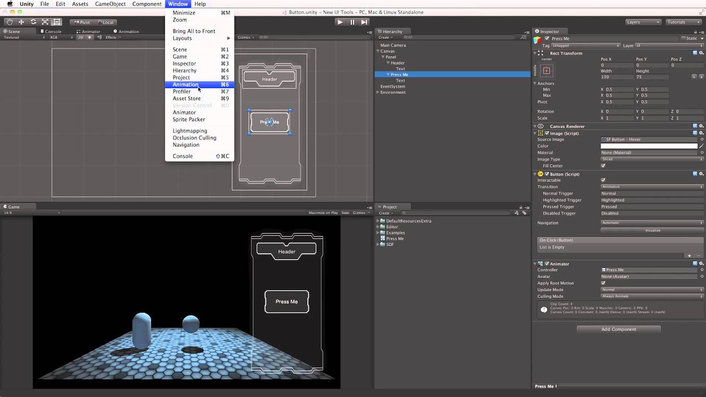Select the Scale tool in toolbar
The image size is (706, 397).
point(45,22)
